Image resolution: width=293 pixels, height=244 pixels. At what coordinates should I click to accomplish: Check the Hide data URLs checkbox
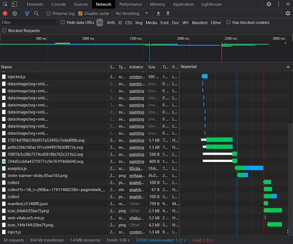(x=63, y=23)
